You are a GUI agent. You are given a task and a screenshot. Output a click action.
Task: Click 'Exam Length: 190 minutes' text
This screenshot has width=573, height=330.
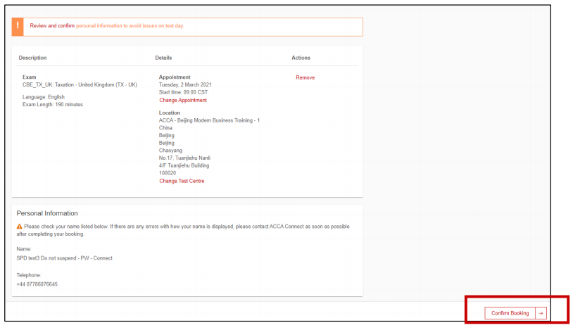coord(53,105)
